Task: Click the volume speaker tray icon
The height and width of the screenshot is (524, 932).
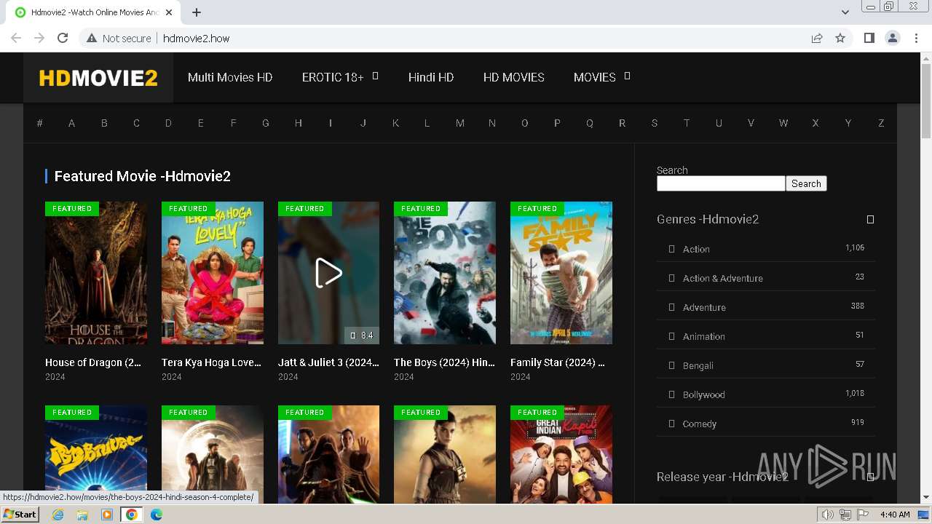Action: (x=828, y=515)
